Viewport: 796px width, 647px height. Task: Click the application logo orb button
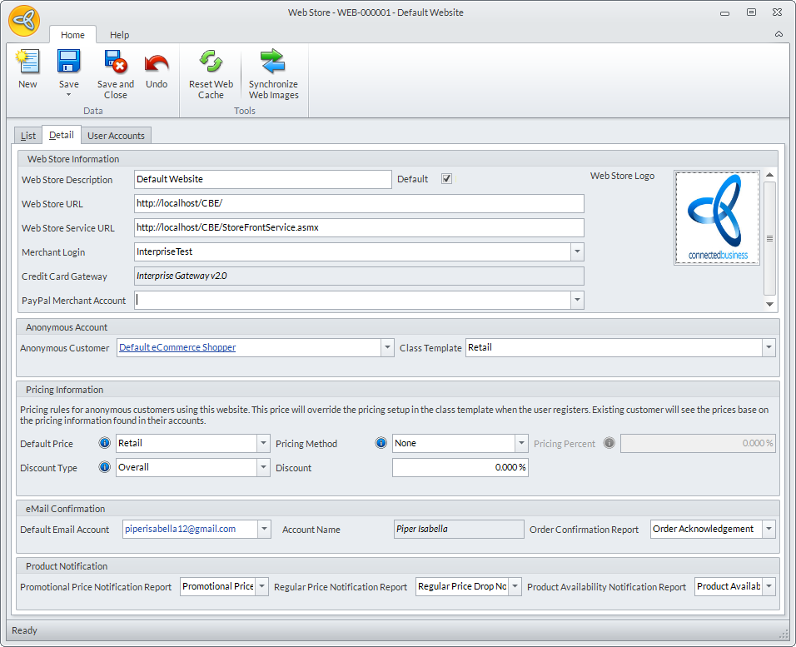click(x=24, y=21)
